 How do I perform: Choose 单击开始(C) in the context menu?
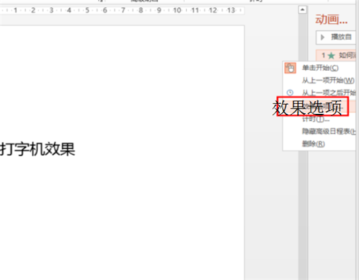point(320,68)
